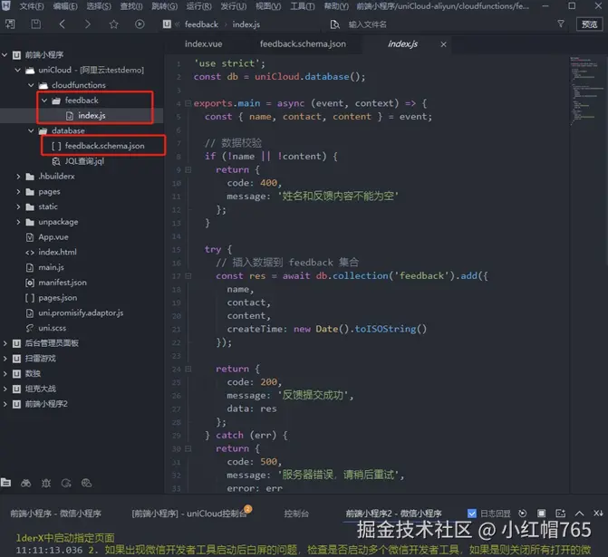
Task: Click the code minimap overview
Action: (x=585, y=91)
